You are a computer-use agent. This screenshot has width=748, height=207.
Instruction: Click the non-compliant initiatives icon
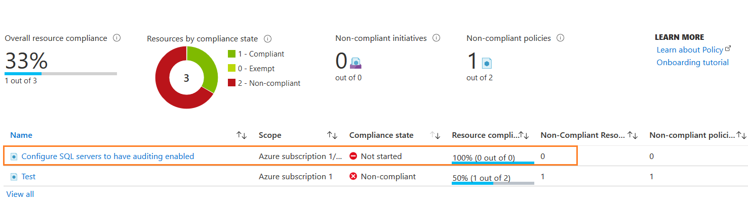coord(356,63)
